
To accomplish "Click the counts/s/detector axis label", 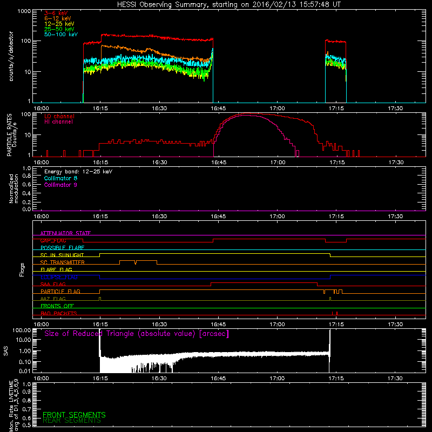I will click(11, 56).
